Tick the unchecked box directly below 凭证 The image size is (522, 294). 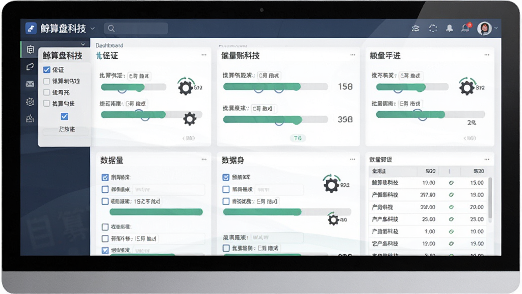(46, 81)
